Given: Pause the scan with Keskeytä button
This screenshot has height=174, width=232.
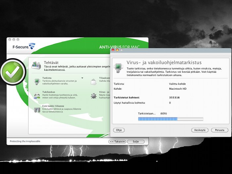Looking at the screenshot, I should 200,130.
